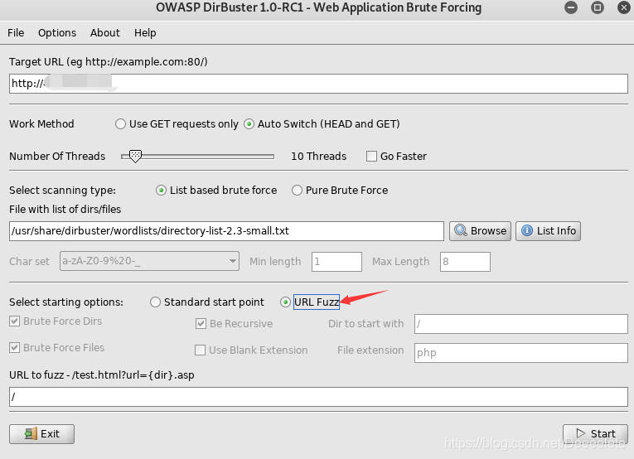Image resolution: width=634 pixels, height=459 pixels.
Task: Toggle Be Recursive checkbox
Action: tap(201, 324)
